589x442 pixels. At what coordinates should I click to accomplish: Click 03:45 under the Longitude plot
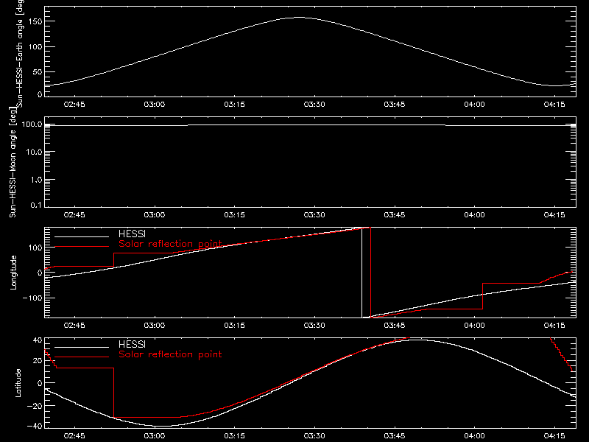pyautogui.click(x=395, y=326)
